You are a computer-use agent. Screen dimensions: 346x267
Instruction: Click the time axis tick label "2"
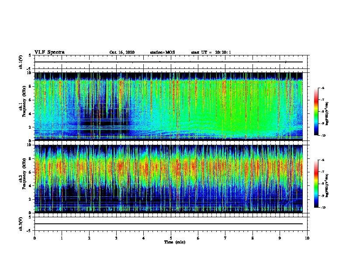coord(89,238)
